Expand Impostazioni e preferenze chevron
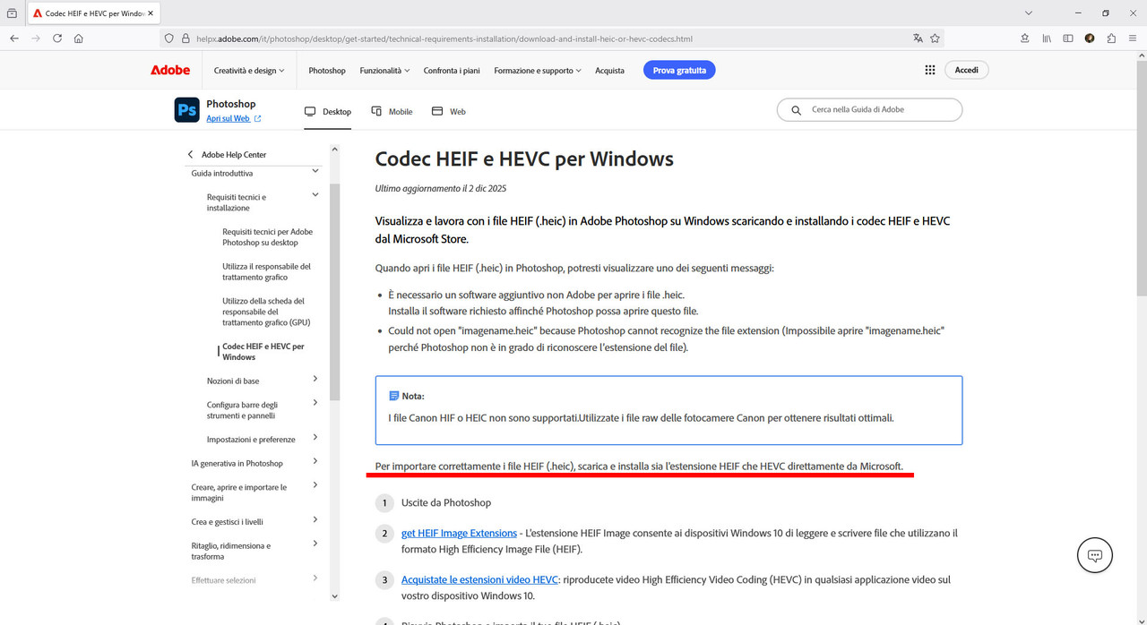Screen dimensions: 1147x625 (315, 438)
